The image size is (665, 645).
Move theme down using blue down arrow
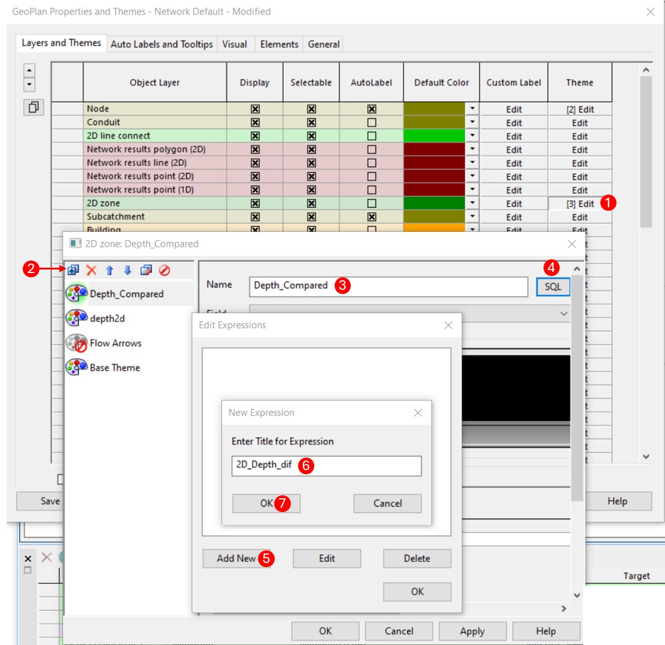click(127, 271)
